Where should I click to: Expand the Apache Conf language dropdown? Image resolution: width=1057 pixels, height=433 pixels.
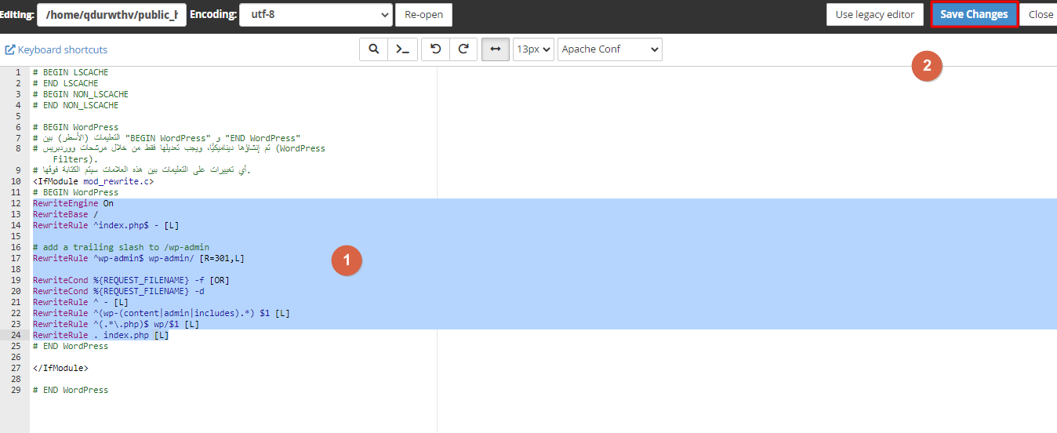coord(609,49)
